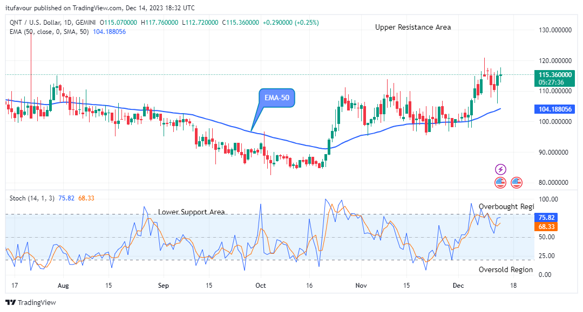Click the published-by header line at top
The height and width of the screenshot is (312, 583).
coord(100,8)
